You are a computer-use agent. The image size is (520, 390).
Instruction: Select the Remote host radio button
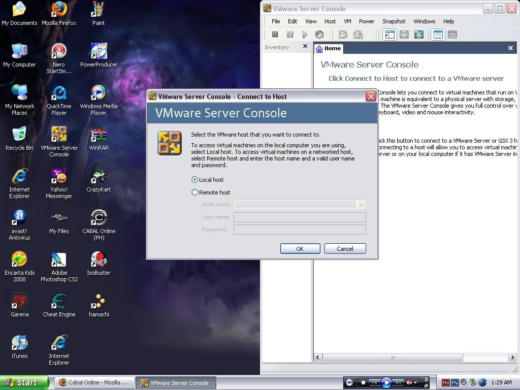(194, 192)
